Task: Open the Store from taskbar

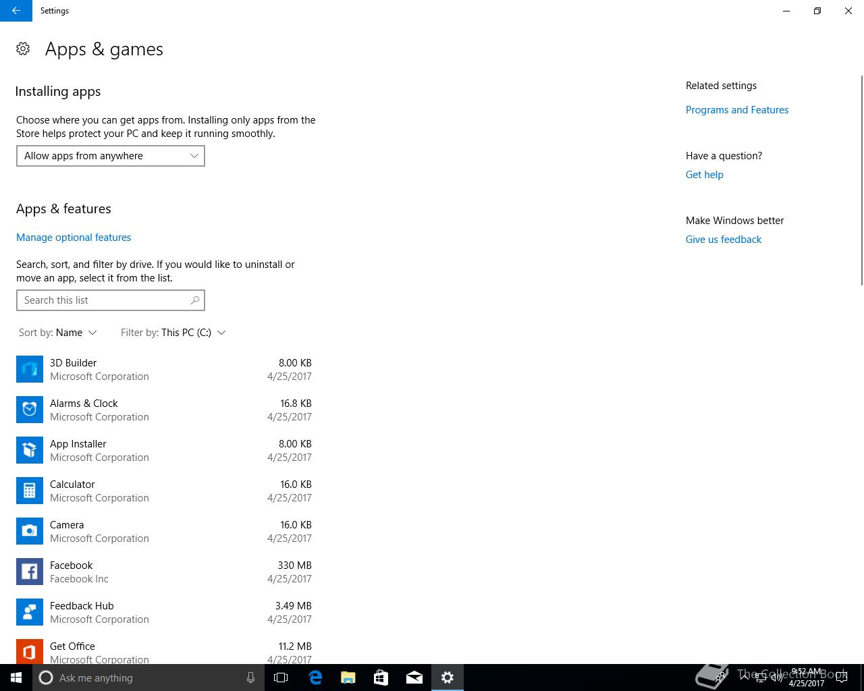Action: tap(381, 678)
